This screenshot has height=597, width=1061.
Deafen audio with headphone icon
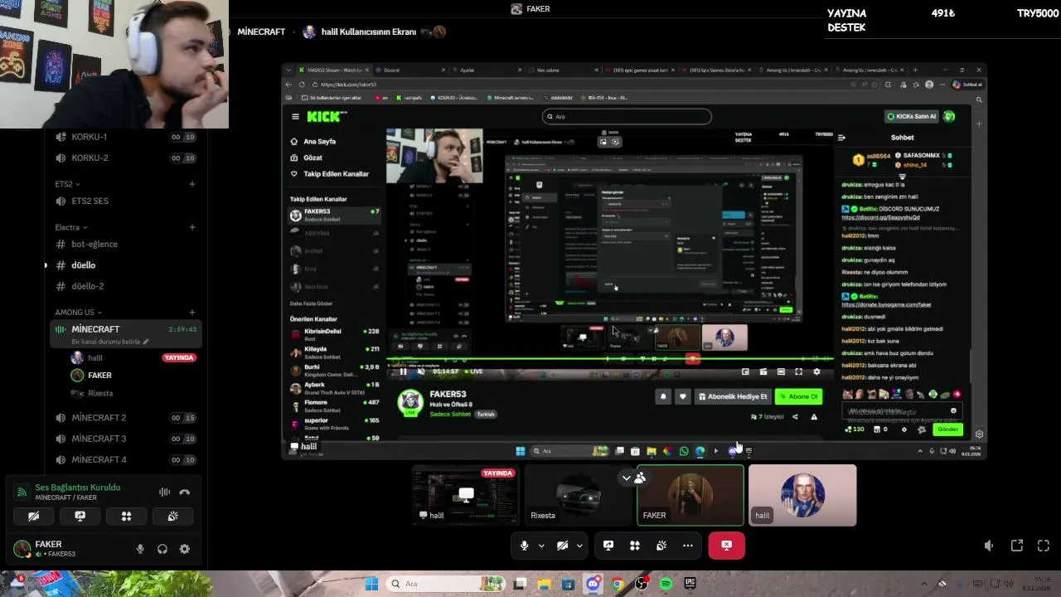tap(162, 549)
